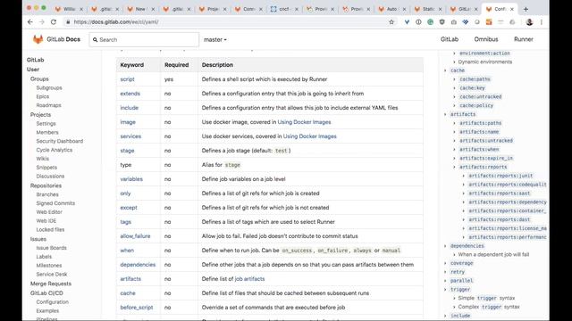Viewport: 572px width, 321px height.
Task: Click the green circular extension icon
Action: [x=430, y=21]
